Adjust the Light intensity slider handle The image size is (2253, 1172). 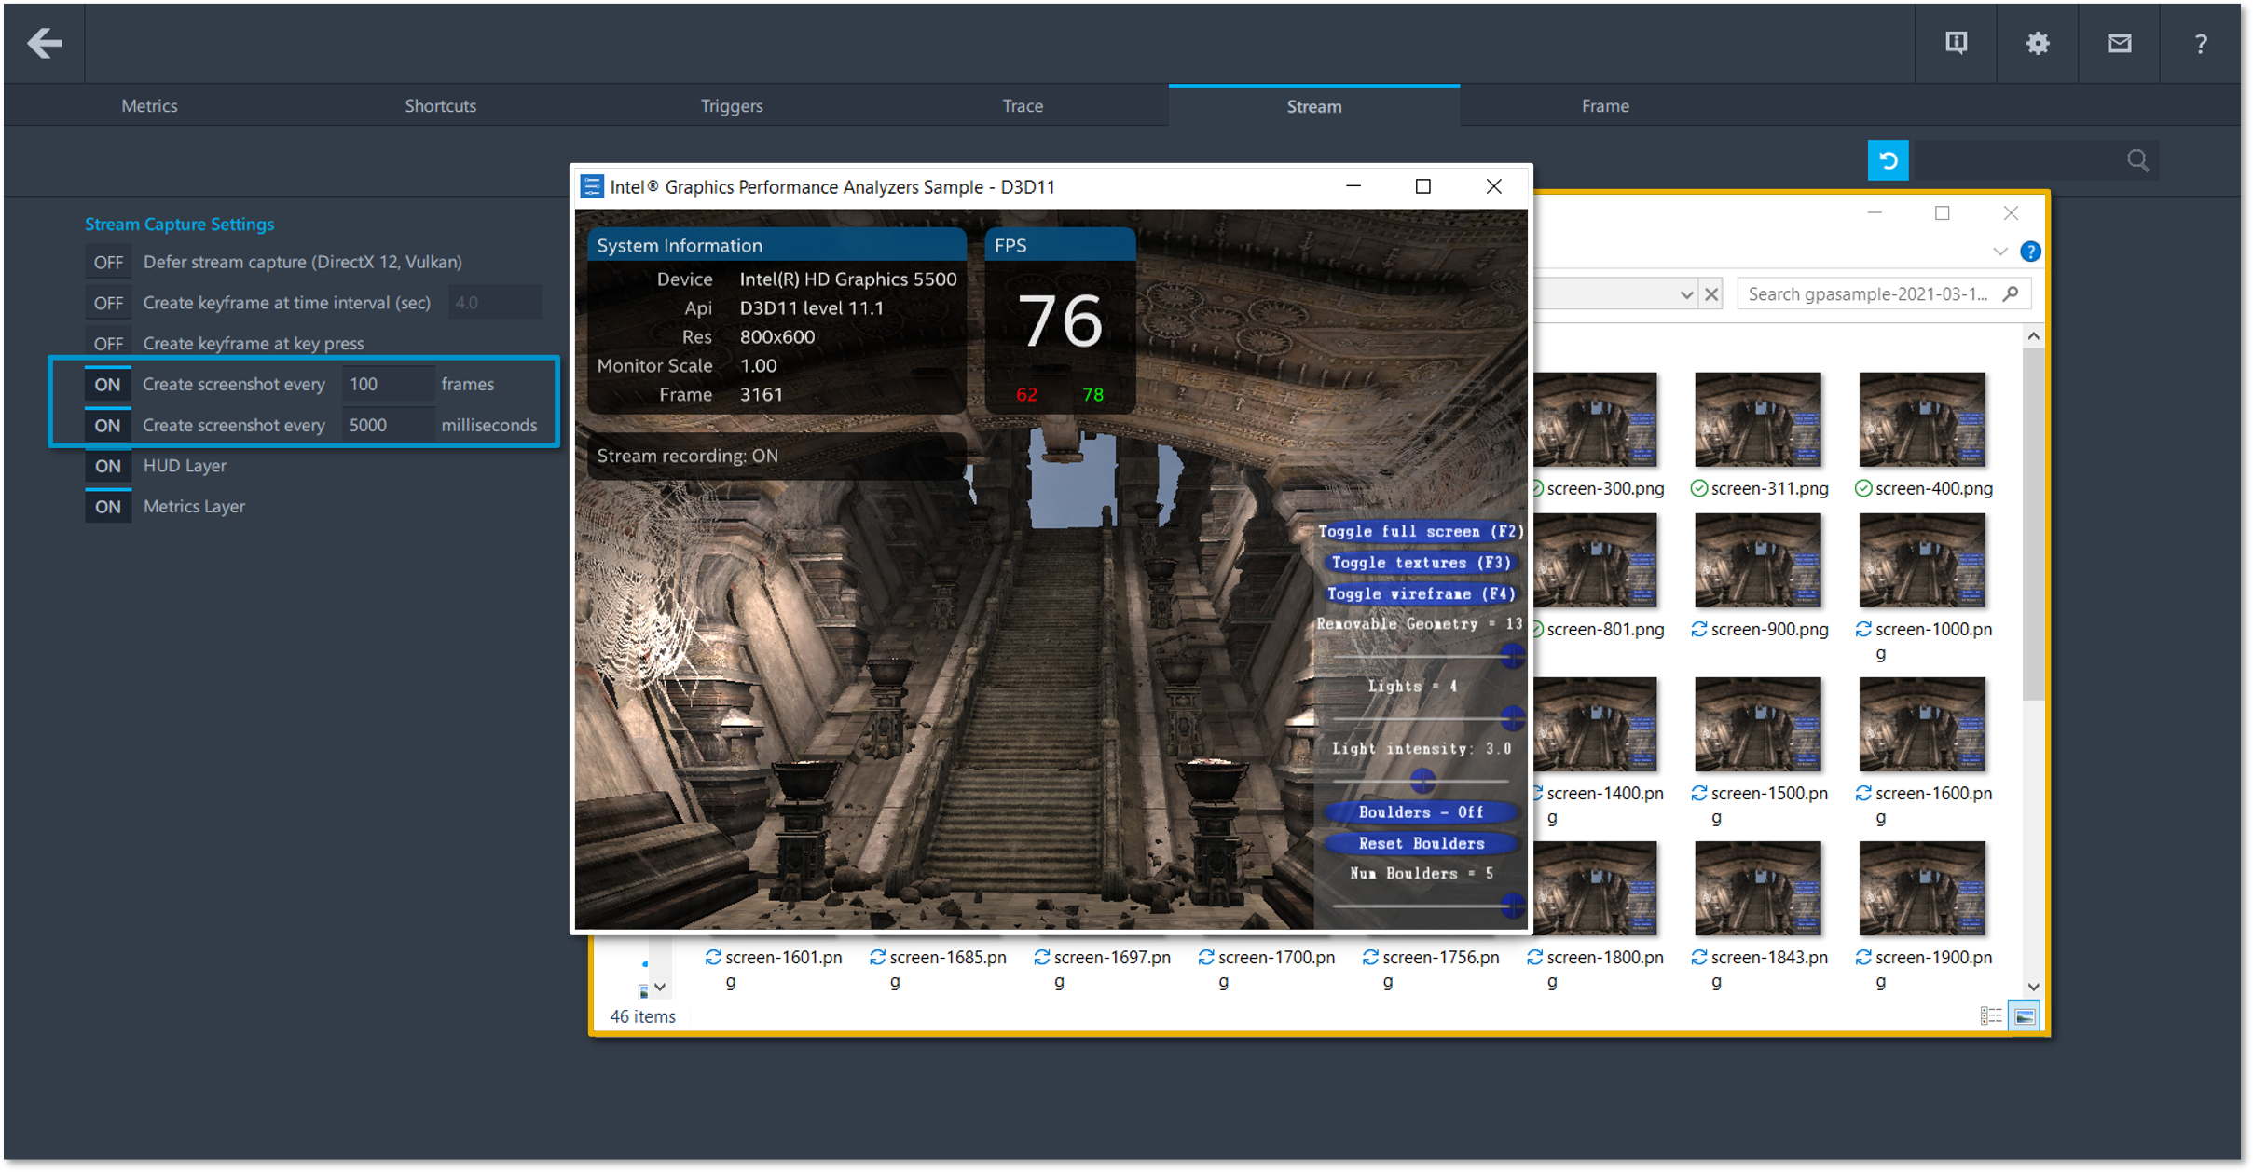tap(1422, 781)
